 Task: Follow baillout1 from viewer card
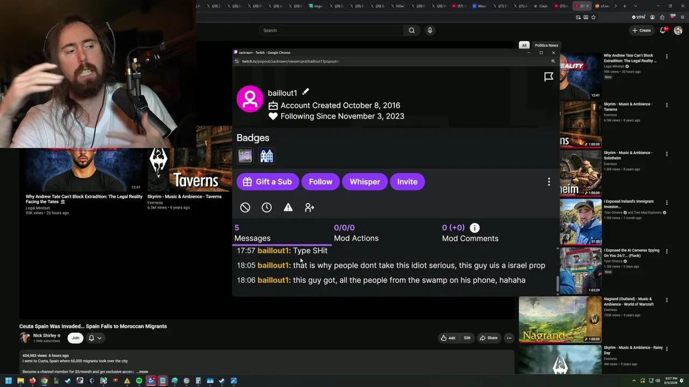[x=320, y=182]
